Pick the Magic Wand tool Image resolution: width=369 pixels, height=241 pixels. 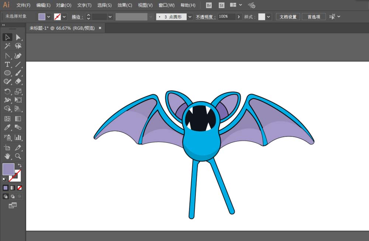pyautogui.click(x=7, y=46)
